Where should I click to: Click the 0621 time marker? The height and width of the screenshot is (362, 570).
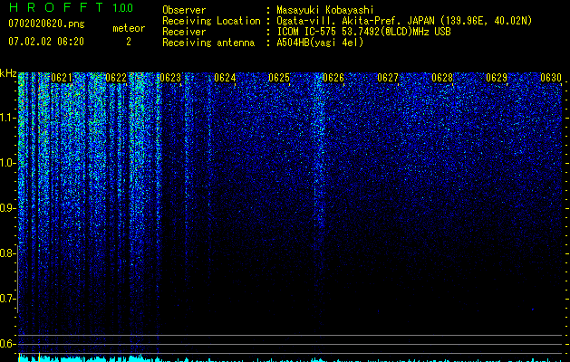(62, 78)
